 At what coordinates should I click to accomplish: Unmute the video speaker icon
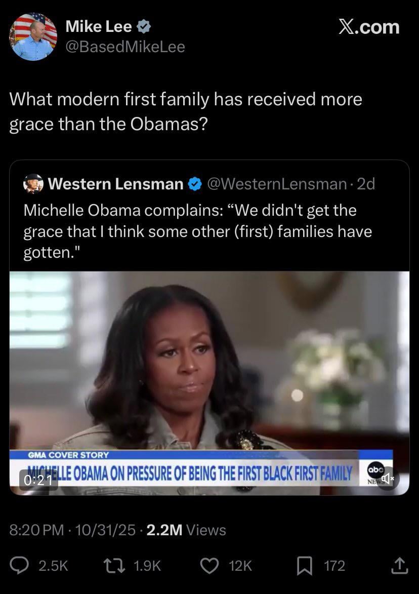(x=387, y=479)
